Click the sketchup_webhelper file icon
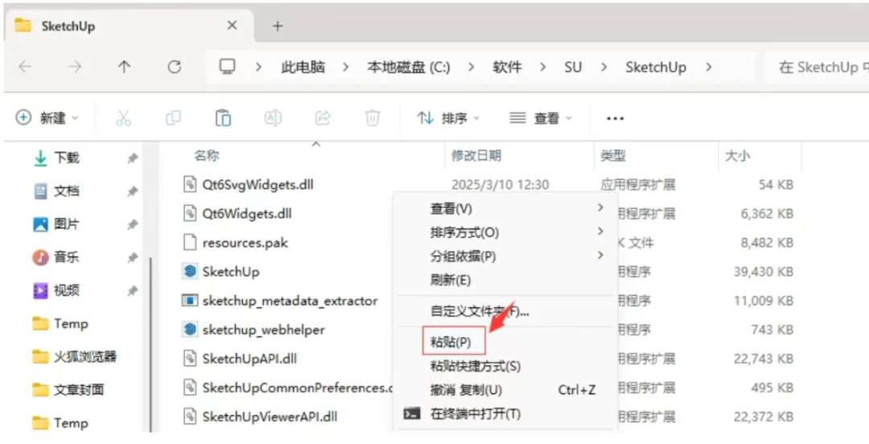 click(190, 329)
